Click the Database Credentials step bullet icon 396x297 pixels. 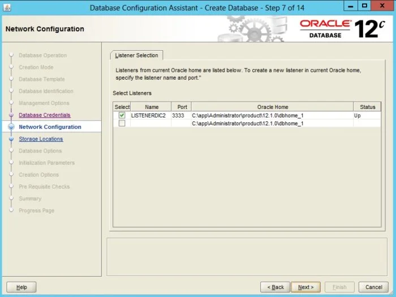(x=11, y=115)
